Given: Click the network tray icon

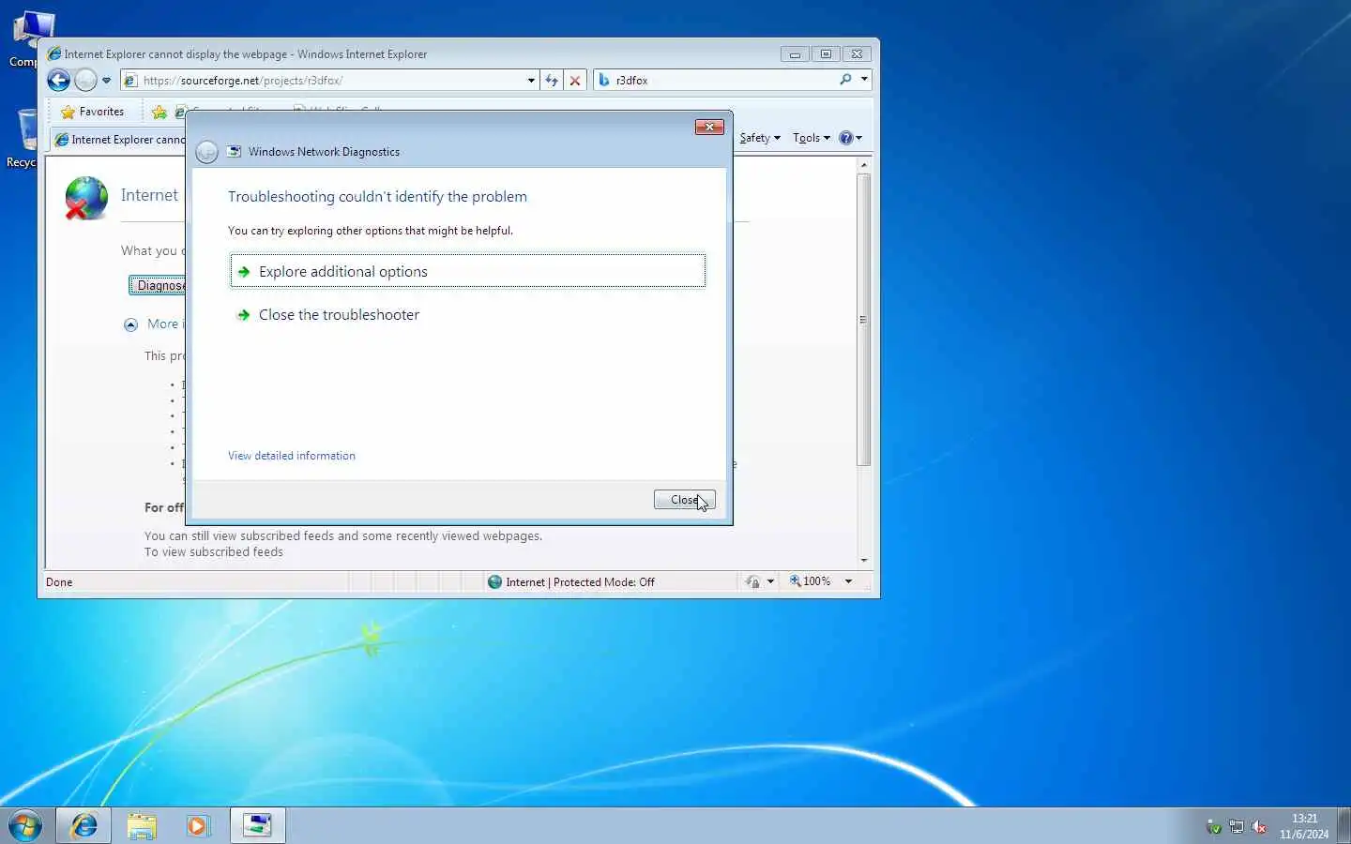Looking at the screenshot, I should [x=1237, y=826].
